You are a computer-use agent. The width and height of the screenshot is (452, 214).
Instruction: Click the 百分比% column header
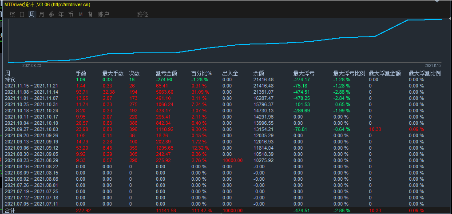201,74
